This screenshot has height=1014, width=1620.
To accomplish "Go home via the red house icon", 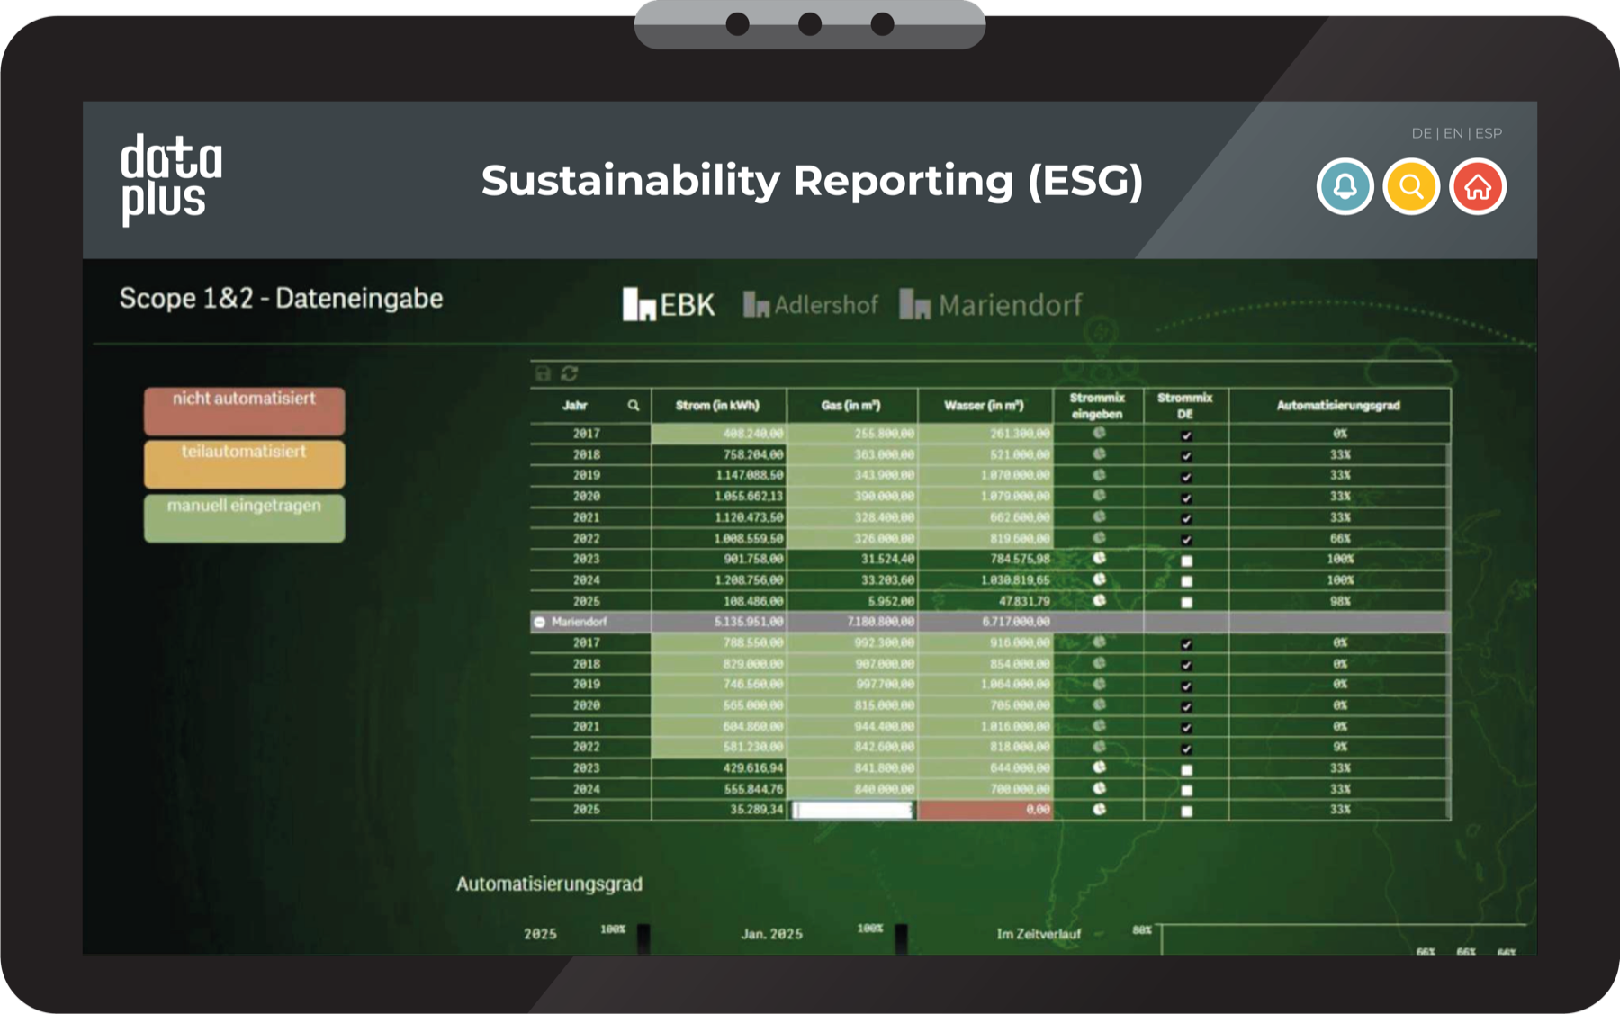I will tap(1478, 186).
